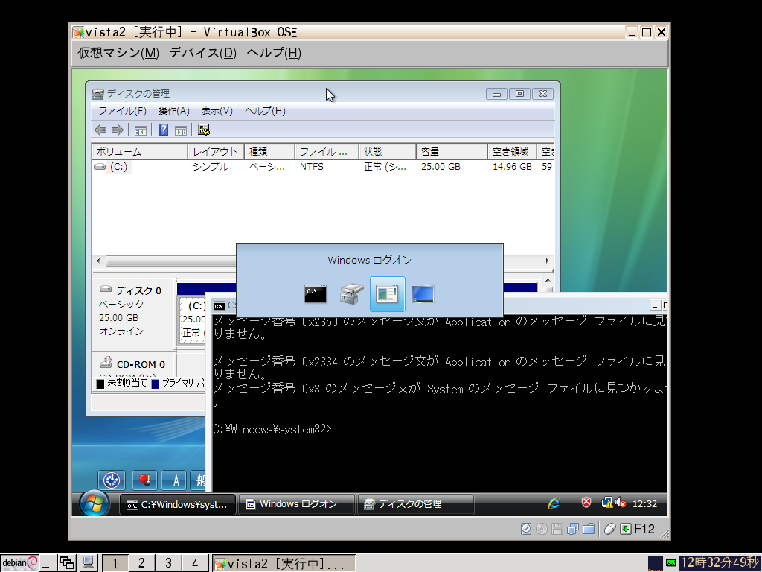
Task: Click the C:\Windows\syst... taskbar button
Action: 177,504
